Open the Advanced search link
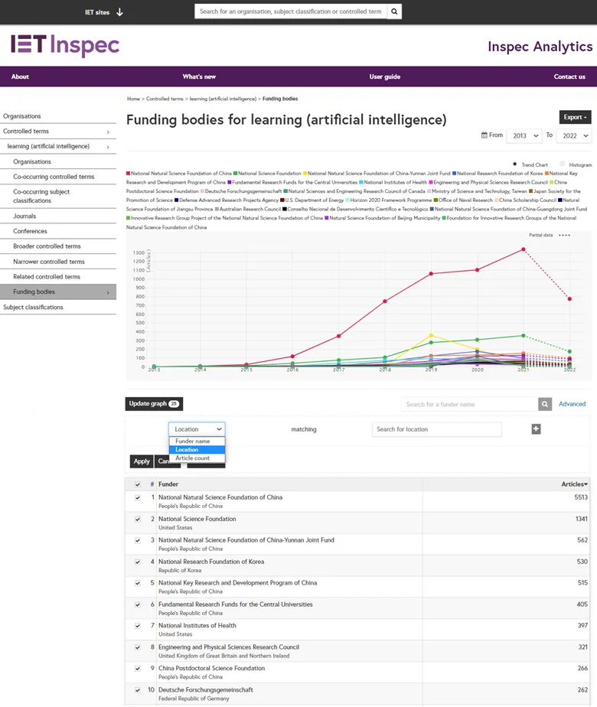Screen dimensions: 597x707 tap(572, 404)
